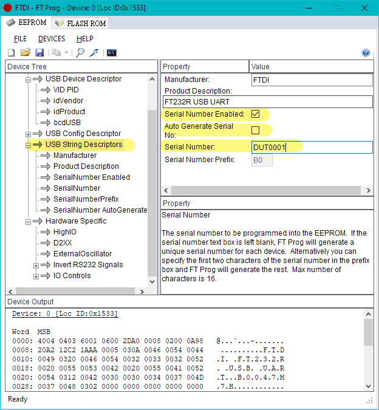Collapse the USB String Descriptors node
The width and height of the screenshot is (379, 410).
coord(28,145)
